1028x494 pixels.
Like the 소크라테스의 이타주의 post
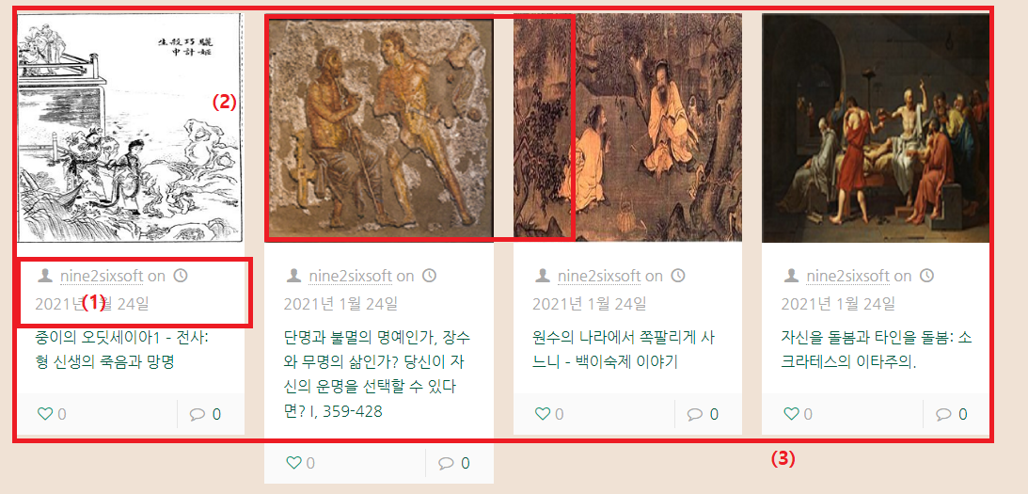pyautogui.click(x=791, y=414)
